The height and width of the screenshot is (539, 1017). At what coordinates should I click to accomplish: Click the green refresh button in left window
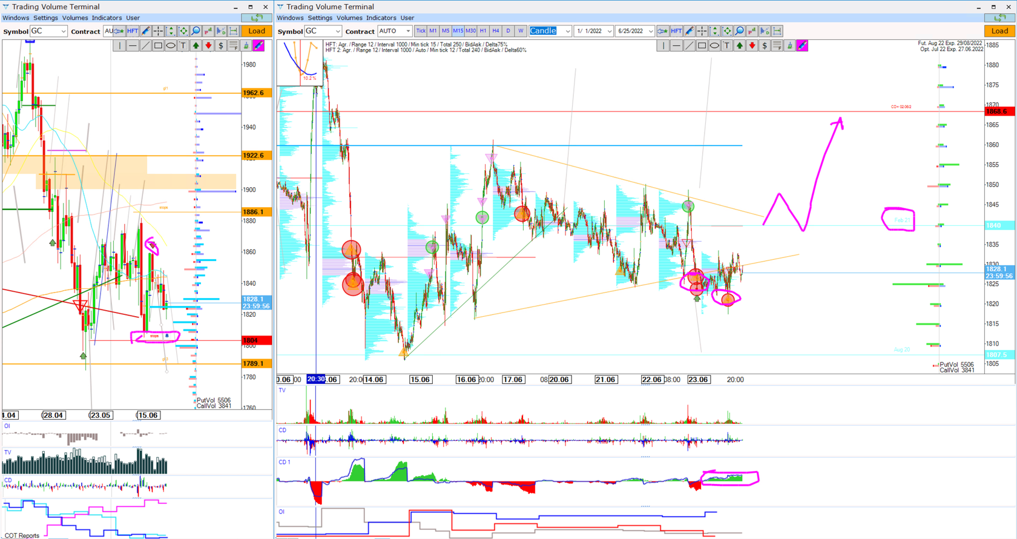click(x=257, y=18)
